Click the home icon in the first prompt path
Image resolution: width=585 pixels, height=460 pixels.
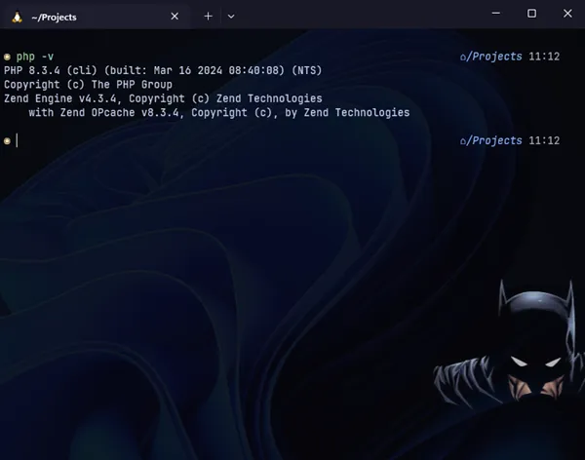pos(463,57)
